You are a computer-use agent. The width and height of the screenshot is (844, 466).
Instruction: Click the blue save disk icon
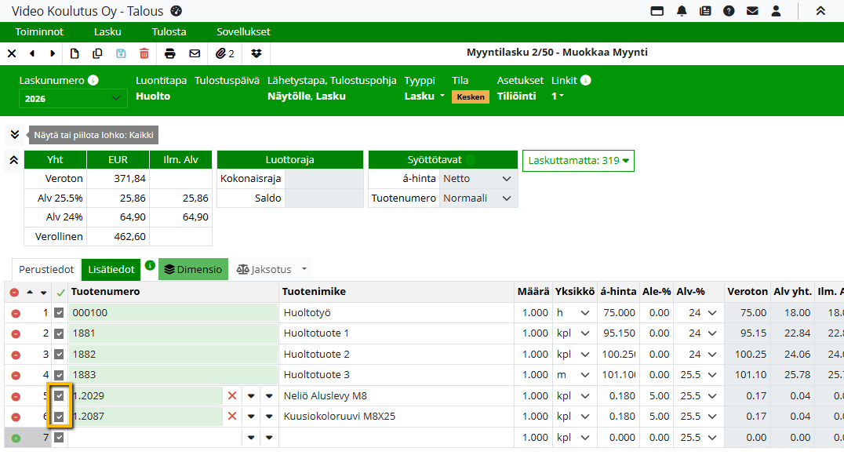(x=121, y=53)
